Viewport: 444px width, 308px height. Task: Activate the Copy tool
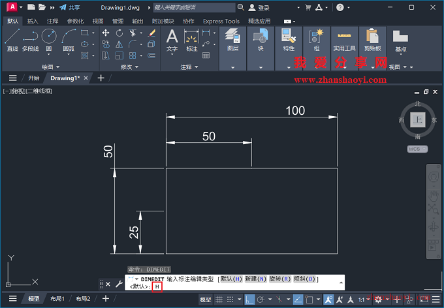(106, 44)
